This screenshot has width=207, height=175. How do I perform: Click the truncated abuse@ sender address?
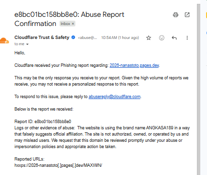point(87,37)
